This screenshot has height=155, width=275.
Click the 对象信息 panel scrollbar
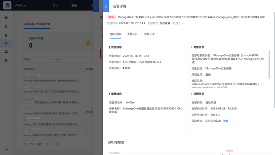(x=269, y=65)
